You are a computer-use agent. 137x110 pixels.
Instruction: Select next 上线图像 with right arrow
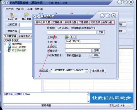point(75,37)
